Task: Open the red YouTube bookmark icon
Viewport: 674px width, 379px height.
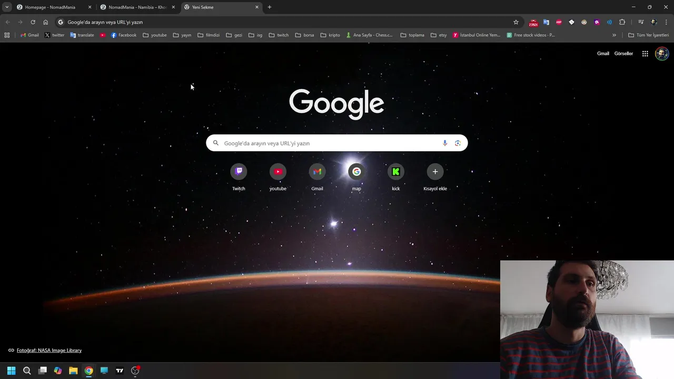Action: pos(103,35)
